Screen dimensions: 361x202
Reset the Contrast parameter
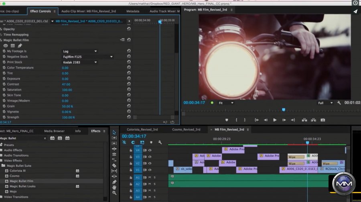click(129, 84)
